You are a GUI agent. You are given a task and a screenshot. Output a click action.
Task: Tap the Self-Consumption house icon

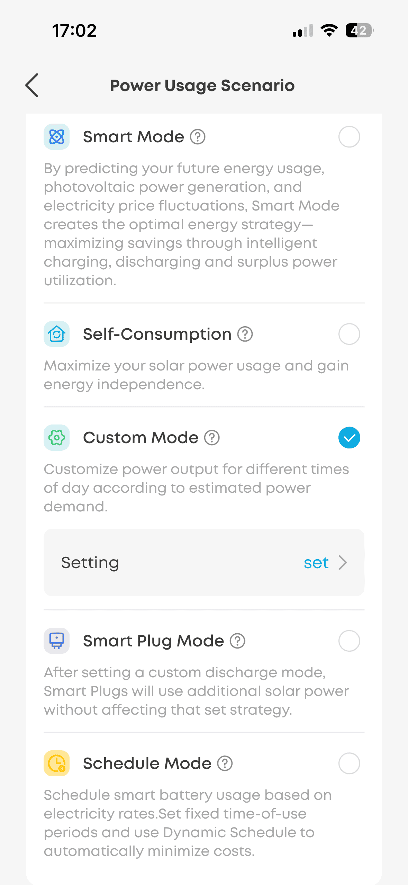tap(57, 334)
